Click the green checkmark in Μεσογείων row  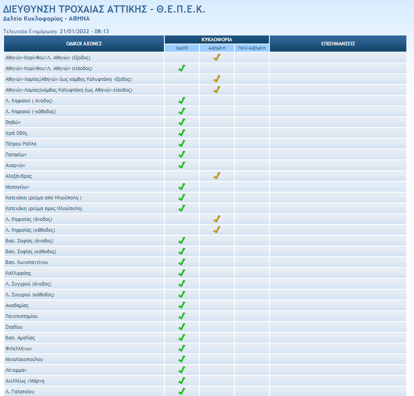[x=182, y=187]
